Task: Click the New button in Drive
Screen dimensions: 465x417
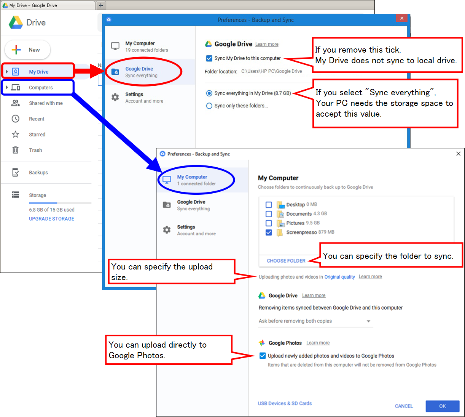Action: coord(27,50)
